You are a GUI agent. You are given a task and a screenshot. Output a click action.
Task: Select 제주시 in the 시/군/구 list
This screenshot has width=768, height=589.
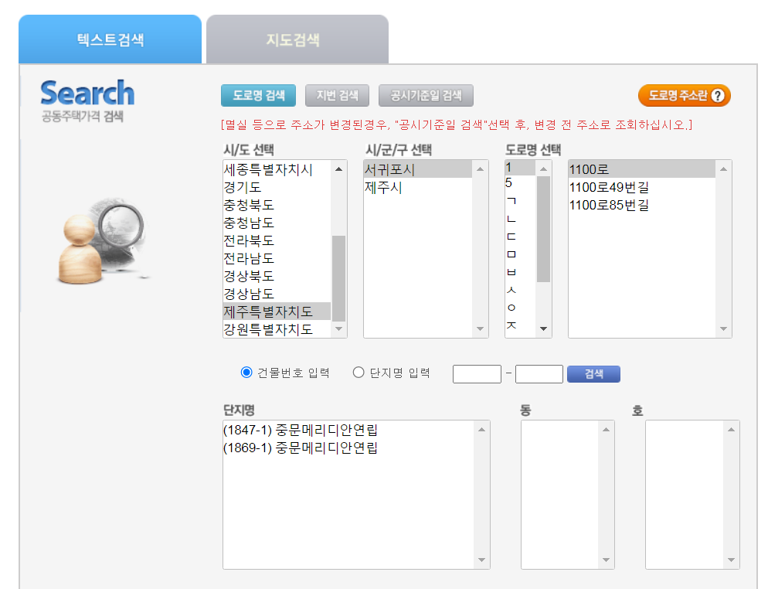(x=418, y=187)
